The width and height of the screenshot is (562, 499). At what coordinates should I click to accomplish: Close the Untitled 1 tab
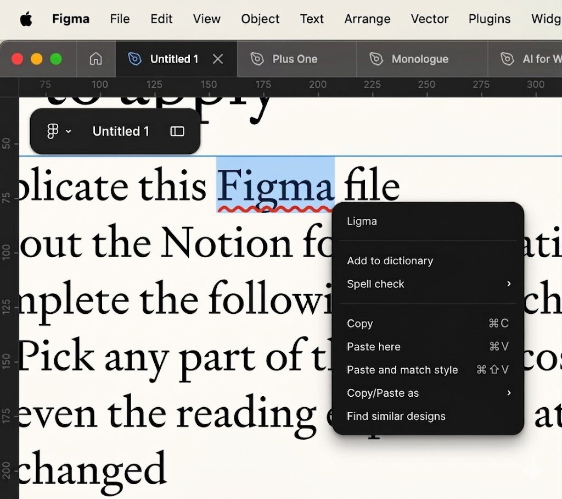pos(217,59)
